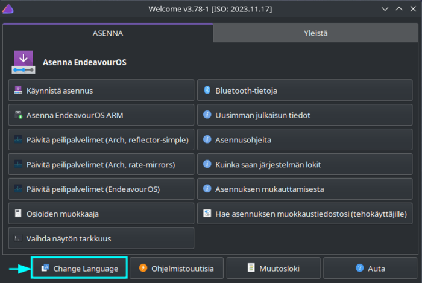Screen dimensions: 422x283
Task: Click the orange icon on Ohjelmistouutisia
Action: pos(143,268)
